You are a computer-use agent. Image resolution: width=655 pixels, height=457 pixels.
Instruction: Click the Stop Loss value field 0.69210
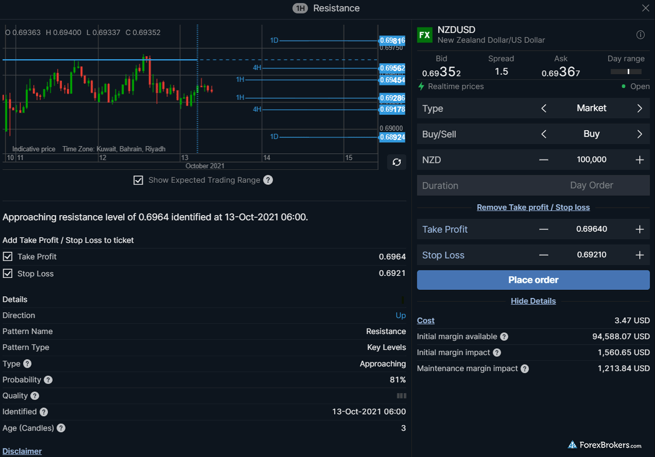coord(592,255)
